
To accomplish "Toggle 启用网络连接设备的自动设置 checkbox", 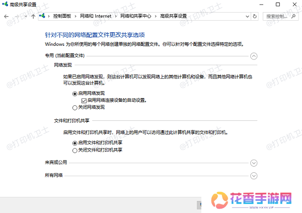I will click(83, 100).
